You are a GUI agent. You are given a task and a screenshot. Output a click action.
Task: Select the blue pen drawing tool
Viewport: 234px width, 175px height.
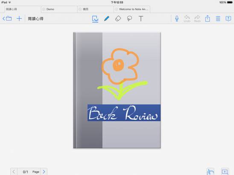tap(107, 19)
